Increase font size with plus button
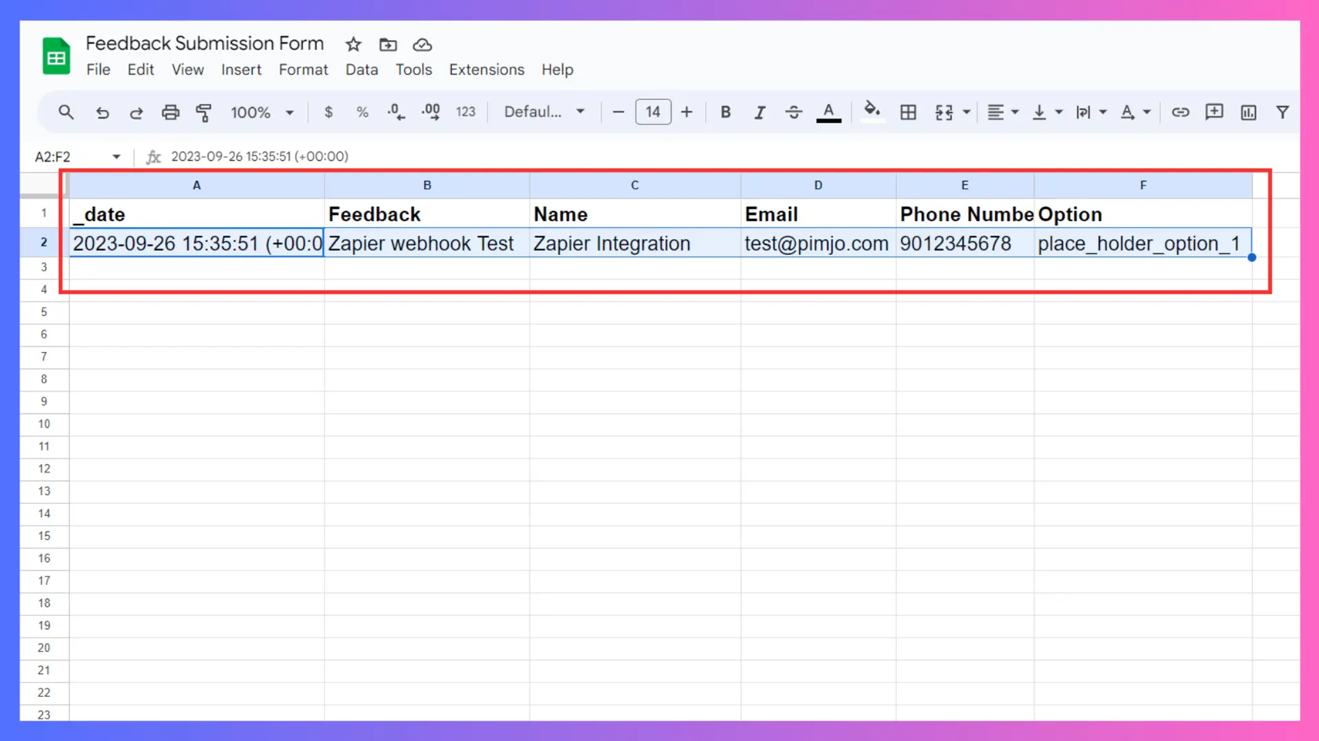 click(687, 113)
